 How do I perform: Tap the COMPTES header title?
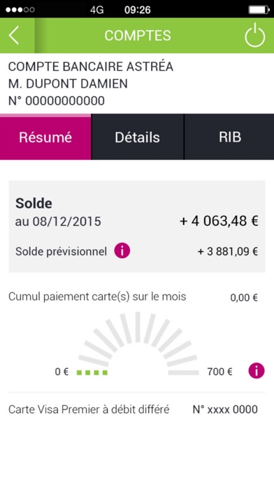[x=138, y=36]
